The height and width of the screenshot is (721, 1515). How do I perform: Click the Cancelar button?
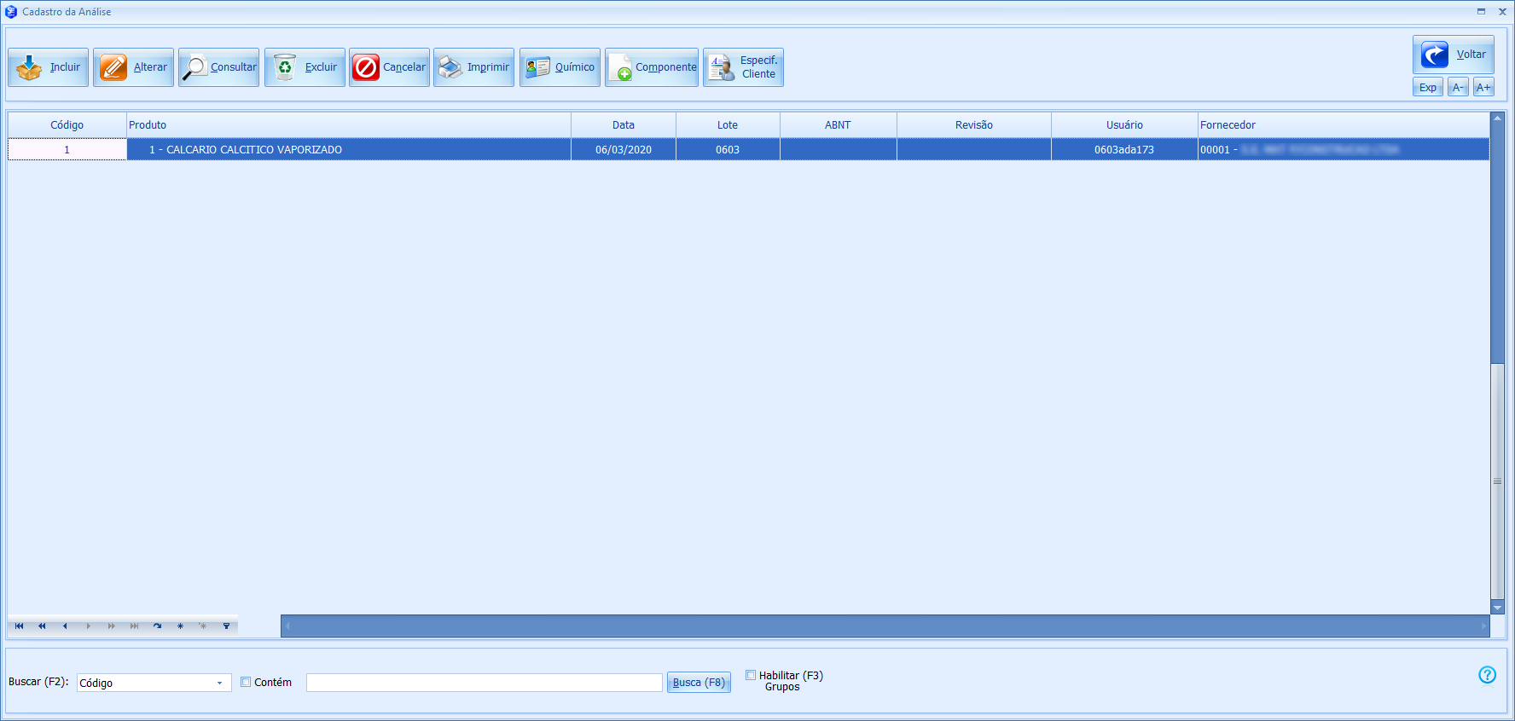(x=389, y=67)
